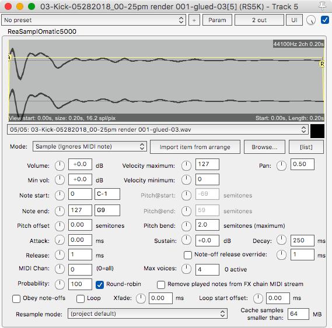Click the Xfade ms value field
Screen dimensions: 332x328
[160, 298]
